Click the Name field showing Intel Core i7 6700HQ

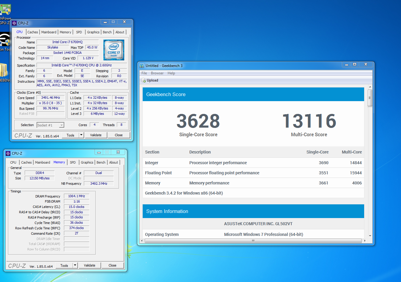coord(67,42)
